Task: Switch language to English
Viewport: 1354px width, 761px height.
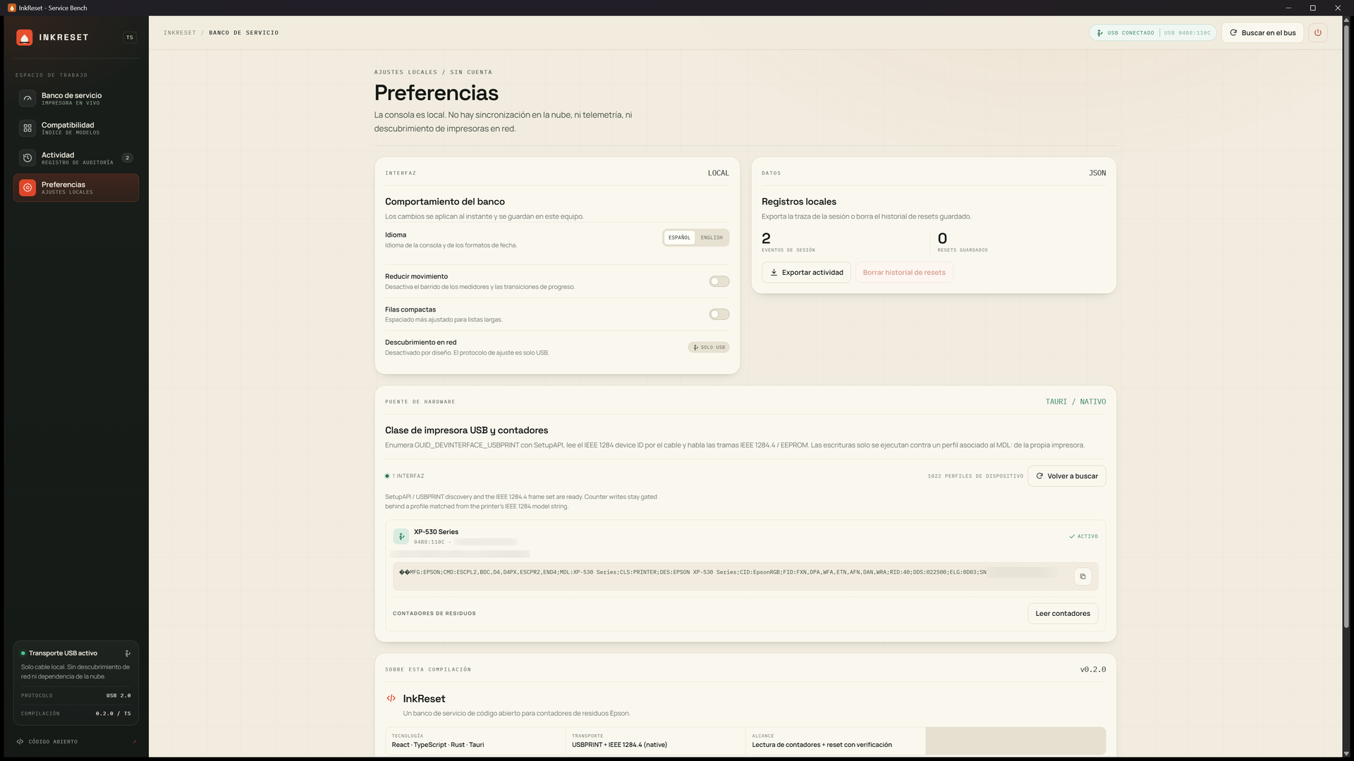Action: coord(712,237)
